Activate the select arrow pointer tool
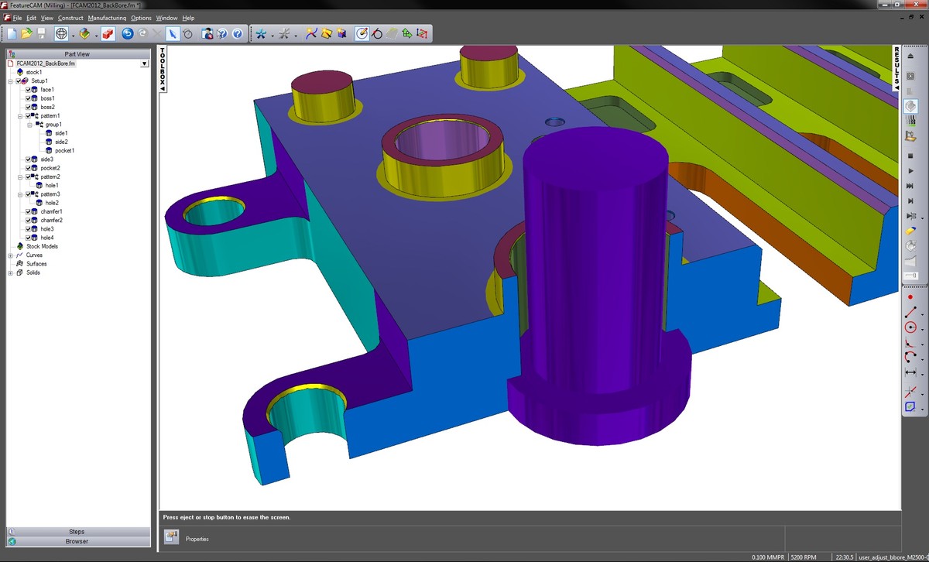This screenshot has width=929, height=562. pos(173,34)
